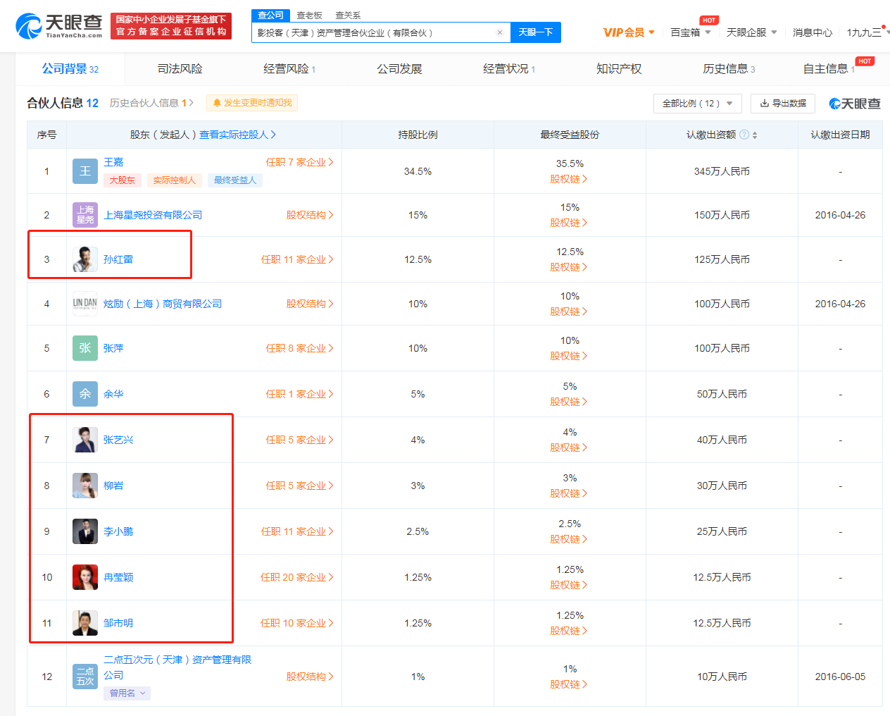Click the Tianyancha logo

coord(59,26)
